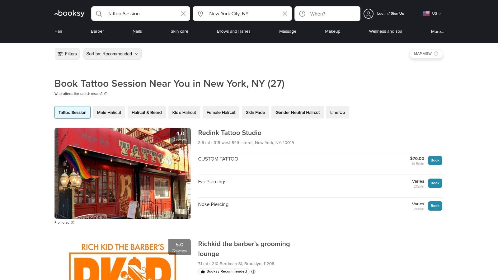Book the CUSTOM TATTOO service
Viewport: 498px width, 280px height.
click(x=435, y=160)
